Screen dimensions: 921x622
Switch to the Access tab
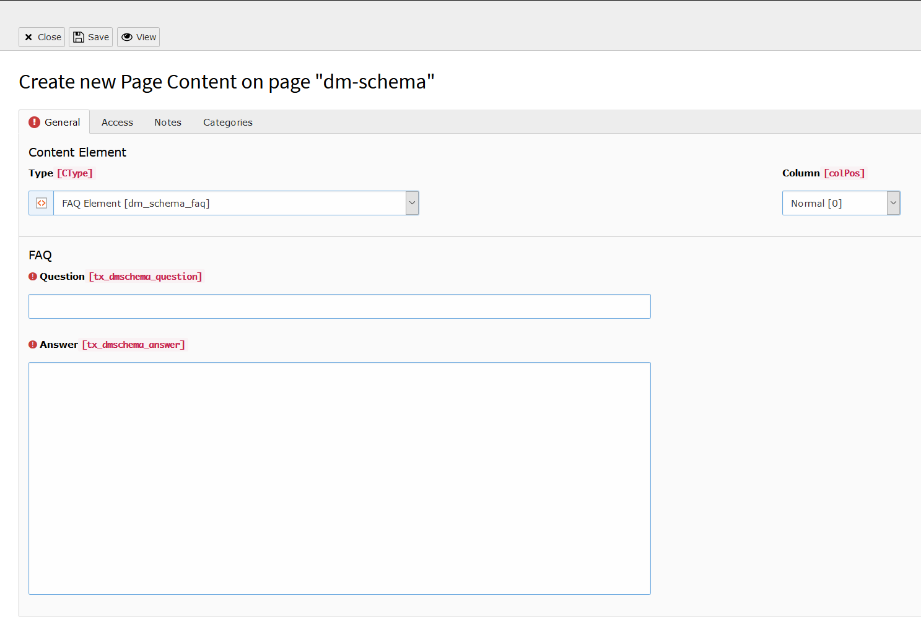117,123
